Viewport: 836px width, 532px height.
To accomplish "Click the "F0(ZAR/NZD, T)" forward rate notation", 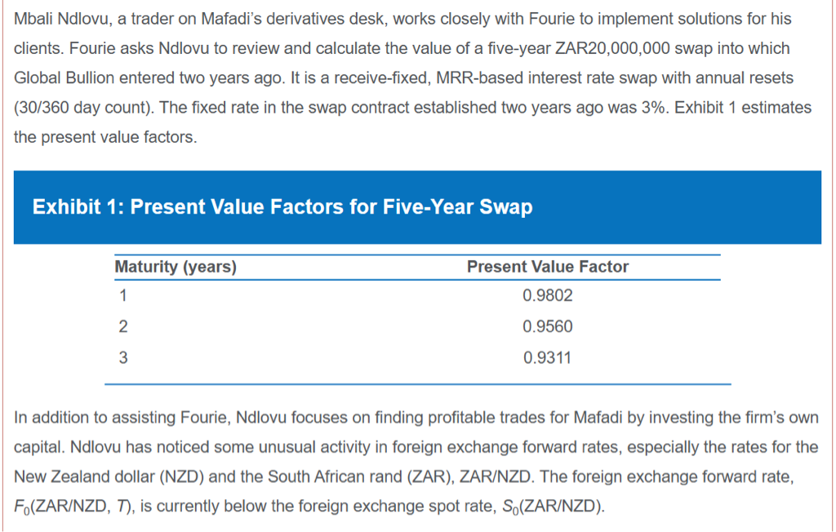I will point(76,507).
